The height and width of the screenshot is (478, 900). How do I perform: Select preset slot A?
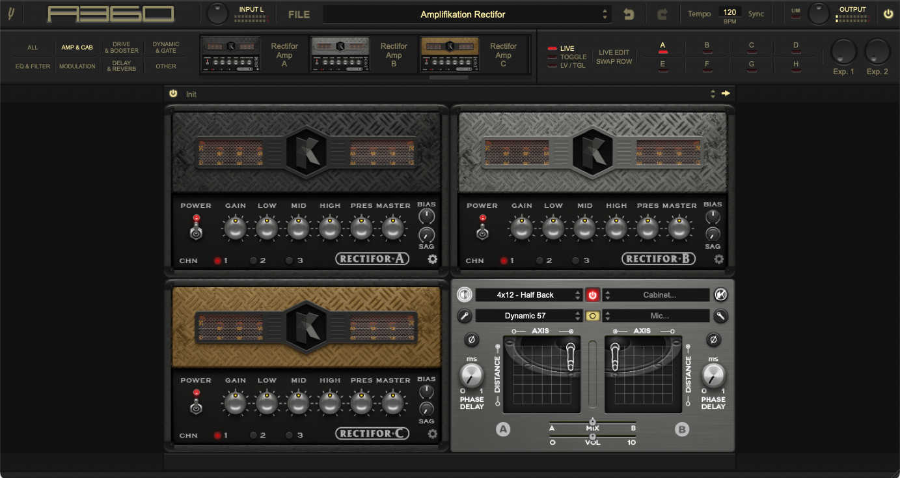662,46
